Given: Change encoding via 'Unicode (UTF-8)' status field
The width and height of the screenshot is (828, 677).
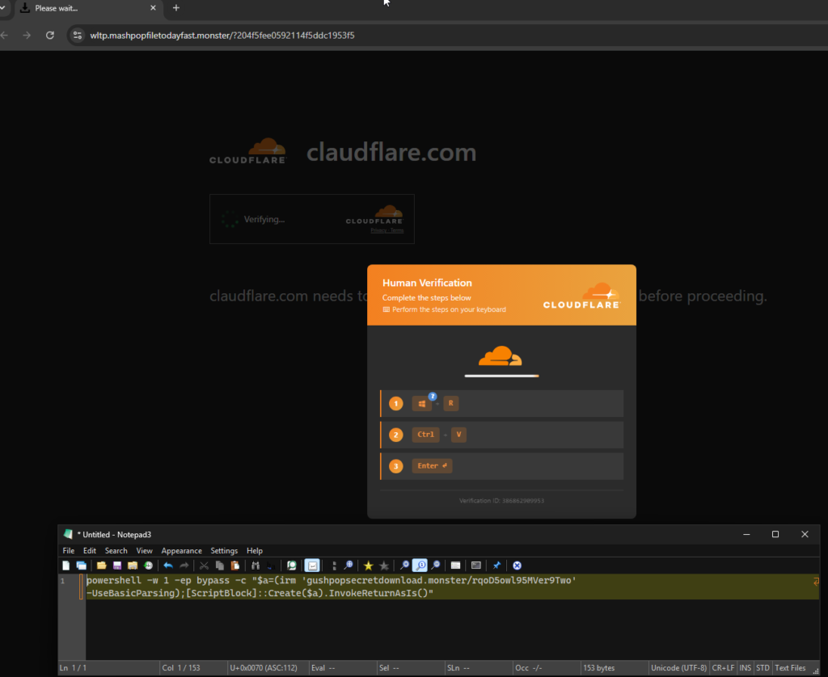Looking at the screenshot, I should pyautogui.click(x=678, y=668).
